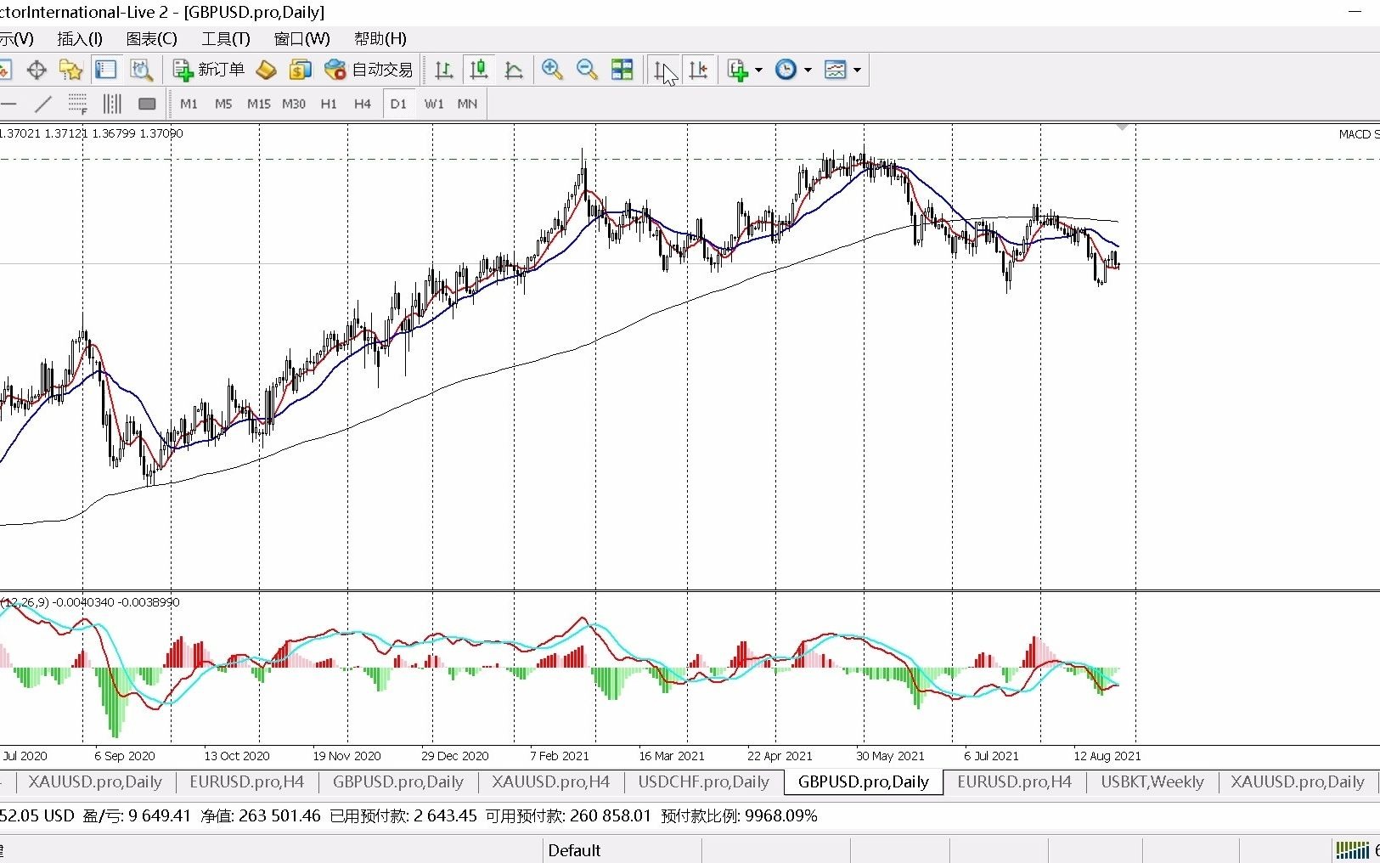Activate the crosshair cursor tool
1380x863 pixels.
pyautogui.click(x=37, y=70)
